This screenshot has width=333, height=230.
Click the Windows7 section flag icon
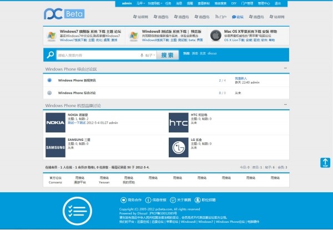[52, 35]
